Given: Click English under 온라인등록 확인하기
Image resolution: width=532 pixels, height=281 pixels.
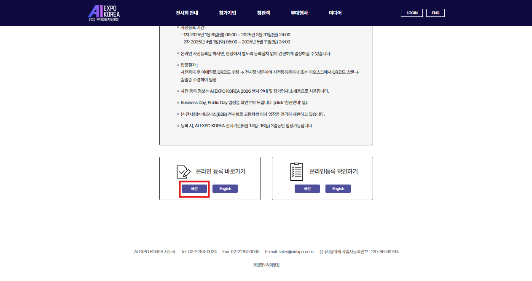Looking at the screenshot, I should (x=338, y=189).
